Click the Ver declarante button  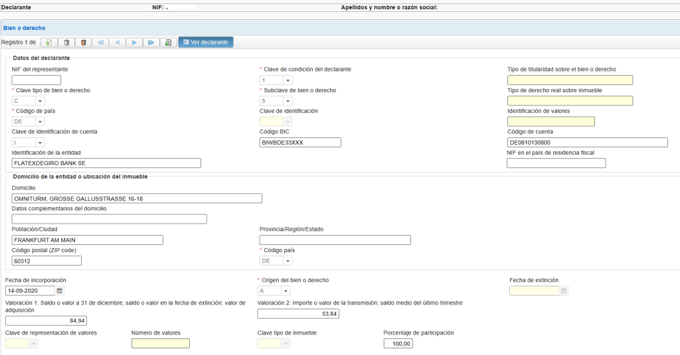tap(206, 42)
